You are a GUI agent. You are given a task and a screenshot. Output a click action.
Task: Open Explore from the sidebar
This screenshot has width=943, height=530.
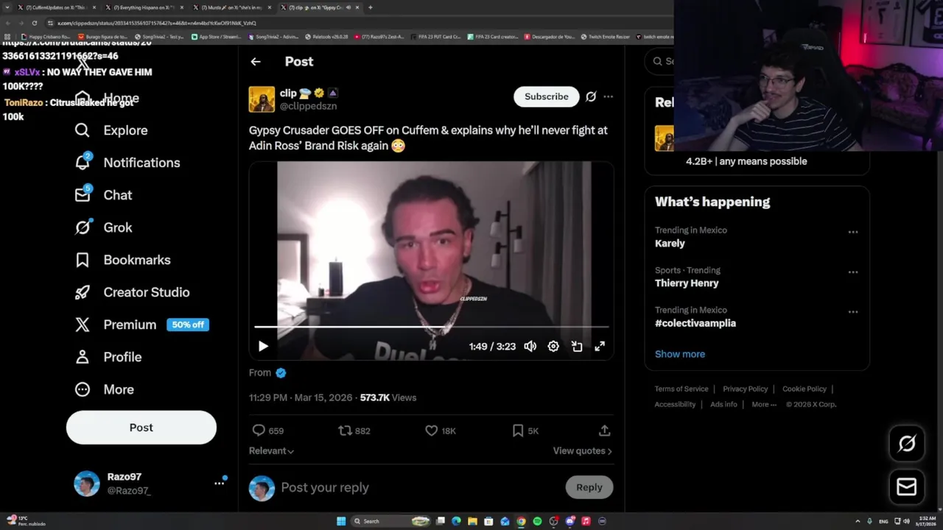[x=111, y=130]
